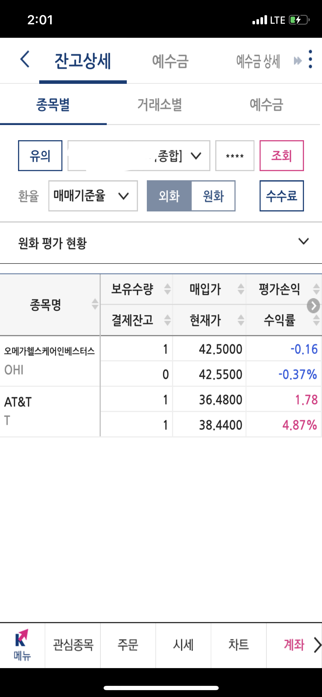Open 계좌 in the bottom bar
The image size is (322, 697).
point(294,645)
